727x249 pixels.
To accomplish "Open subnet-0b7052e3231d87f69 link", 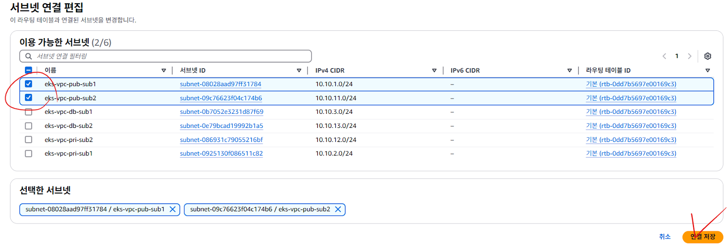I will pos(222,112).
